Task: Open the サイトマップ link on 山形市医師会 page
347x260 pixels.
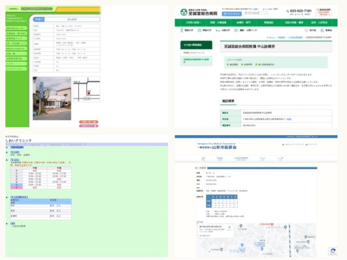Action: (311, 144)
